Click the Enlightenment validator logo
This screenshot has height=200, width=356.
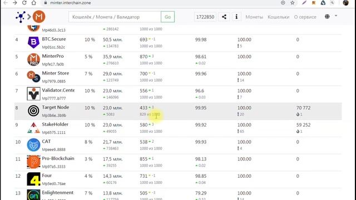coord(33,195)
